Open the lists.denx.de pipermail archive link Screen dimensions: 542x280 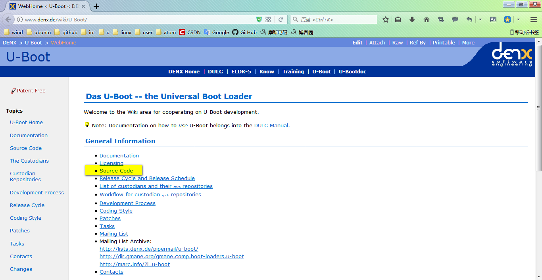tap(149, 249)
